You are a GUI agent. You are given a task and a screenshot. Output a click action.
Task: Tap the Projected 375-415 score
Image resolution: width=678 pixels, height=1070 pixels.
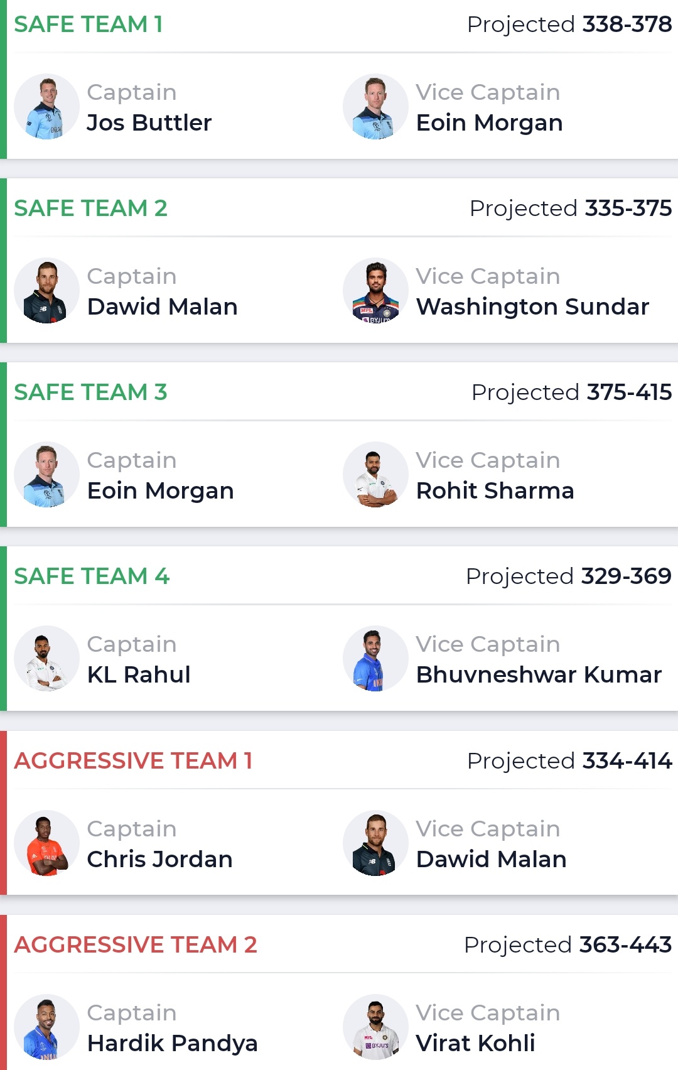(572, 392)
